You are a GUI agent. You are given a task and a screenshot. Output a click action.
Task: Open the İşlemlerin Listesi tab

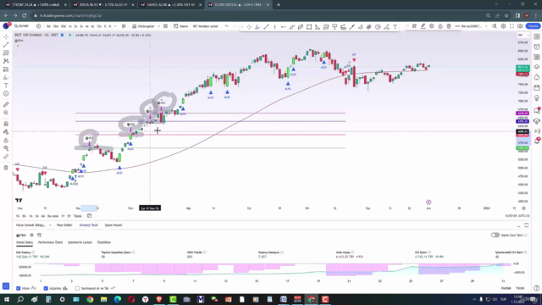(x=80, y=242)
